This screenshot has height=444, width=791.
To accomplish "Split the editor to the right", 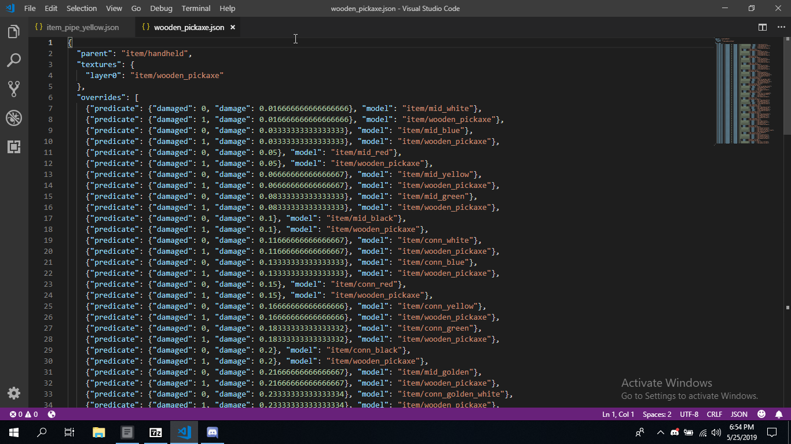I will pos(763,27).
